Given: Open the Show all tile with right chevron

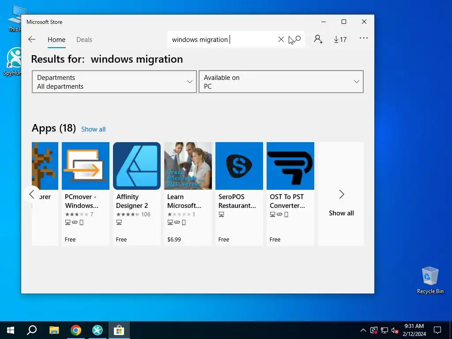Looking at the screenshot, I should tap(341, 194).
